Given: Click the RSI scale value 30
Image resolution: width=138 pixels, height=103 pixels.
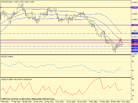Looking at the screenshot, I should point(133,71).
